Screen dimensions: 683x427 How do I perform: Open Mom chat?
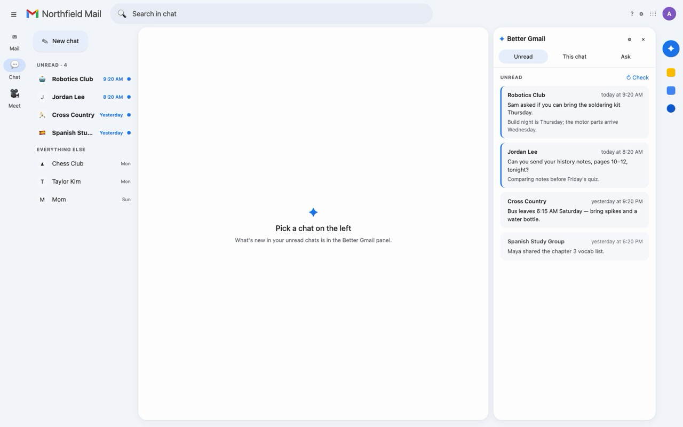(84, 200)
